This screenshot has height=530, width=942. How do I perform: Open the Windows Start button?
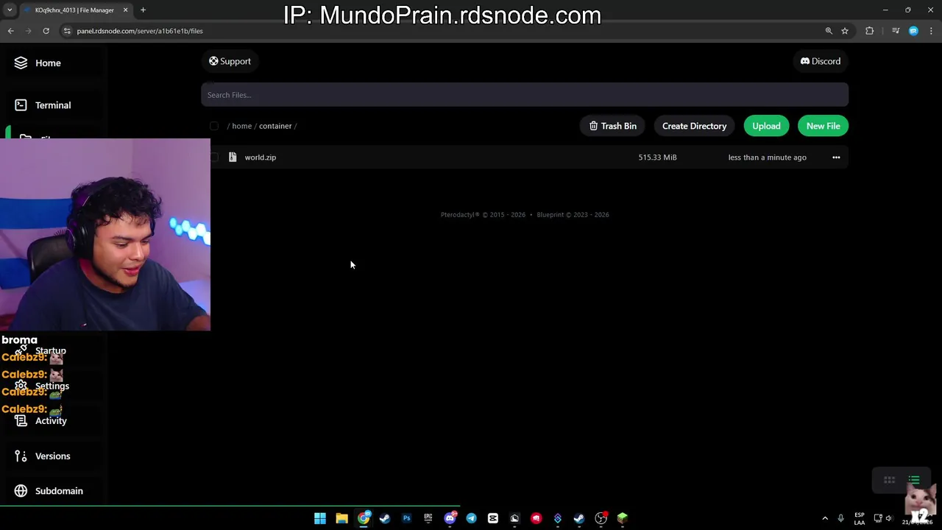pos(320,518)
